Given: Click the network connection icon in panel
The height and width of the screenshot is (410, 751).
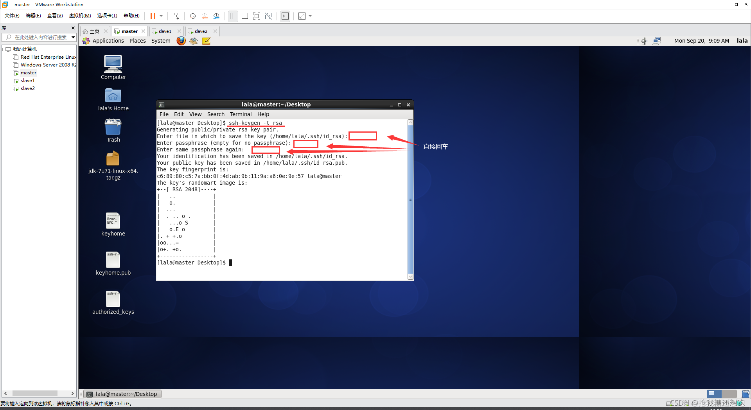Looking at the screenshot, I should pyautogui.click(x=657, y=41).
